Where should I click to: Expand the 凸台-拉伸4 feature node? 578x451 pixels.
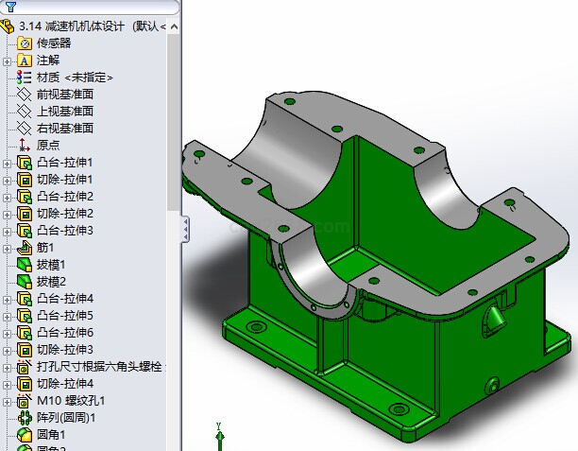[8, 299]
